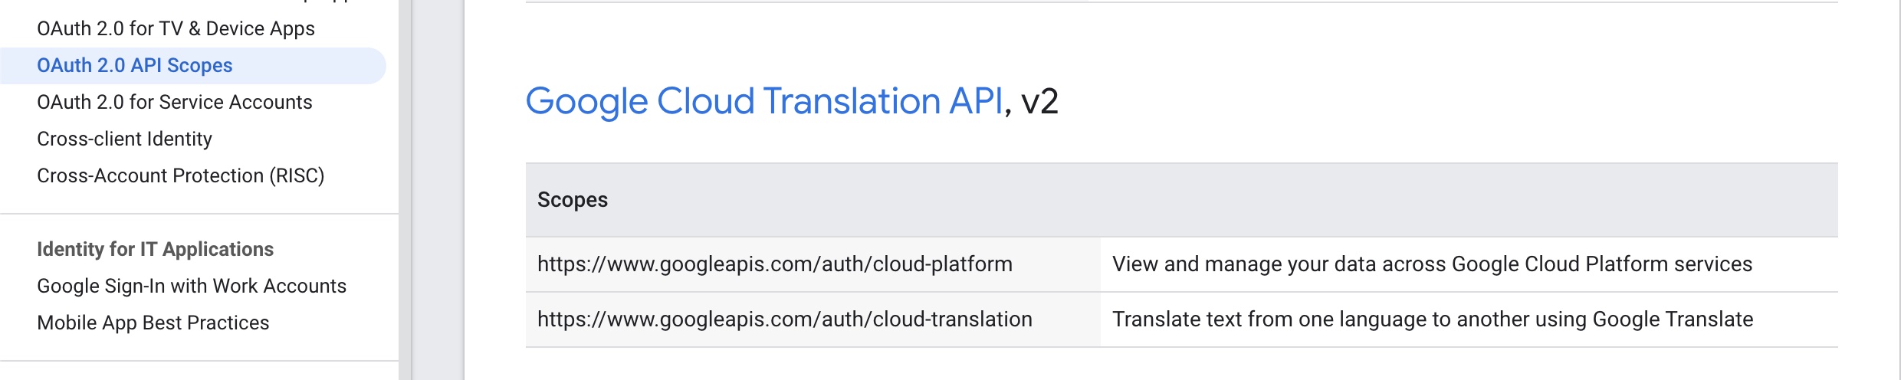Navigate to Cross-Account Protection (RISC)
This screenshot has height=380, width=1901.
pos(181,175)
